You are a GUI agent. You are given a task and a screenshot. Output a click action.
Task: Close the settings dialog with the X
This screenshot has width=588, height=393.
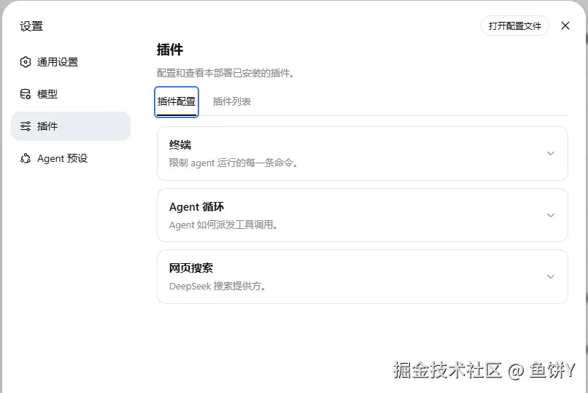(565, 26)
